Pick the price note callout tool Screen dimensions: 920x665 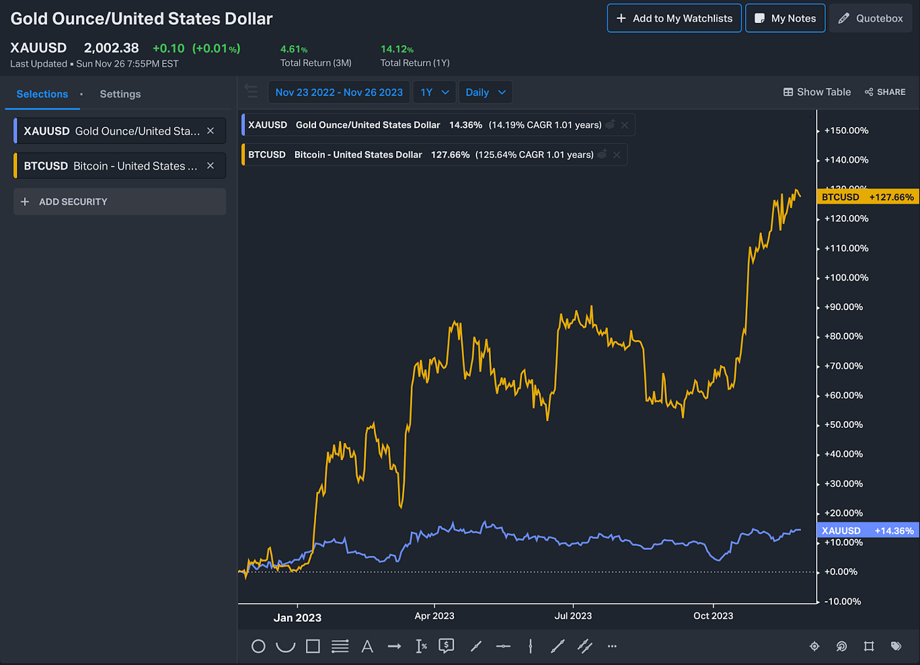pos(446,647)
